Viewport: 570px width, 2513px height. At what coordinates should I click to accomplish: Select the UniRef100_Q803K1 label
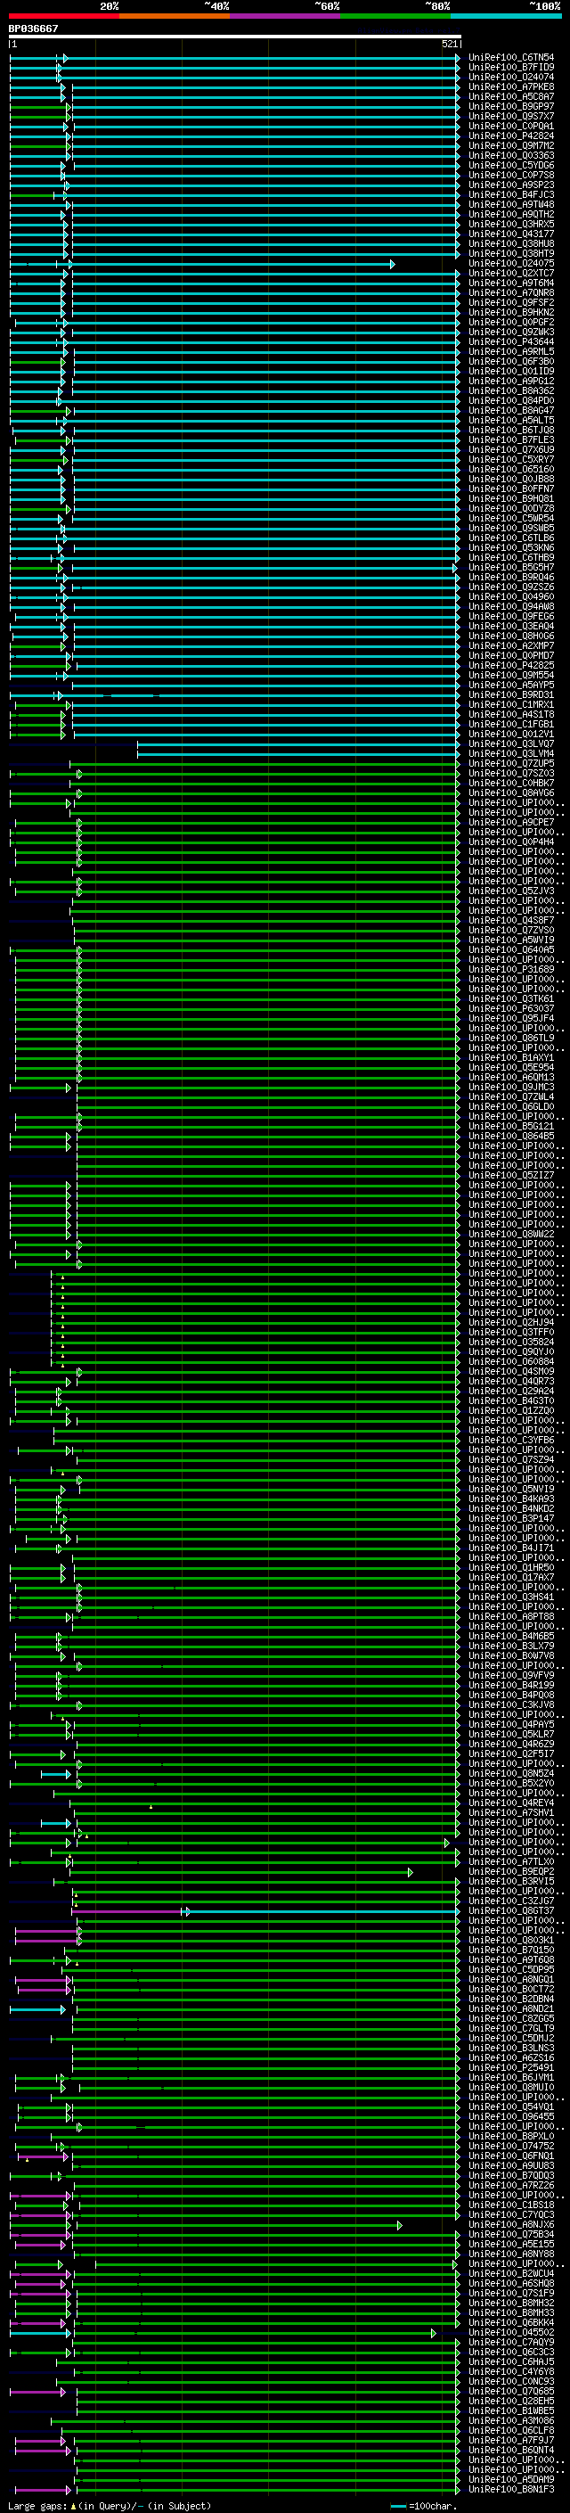[511, 1940]
